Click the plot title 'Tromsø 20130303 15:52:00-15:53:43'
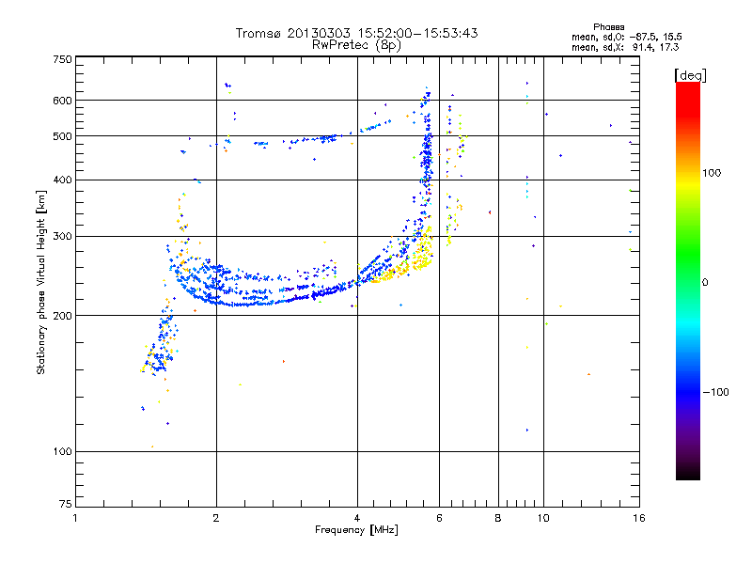Viewport: 752px width, 564px height. click(x=356, y=33)
